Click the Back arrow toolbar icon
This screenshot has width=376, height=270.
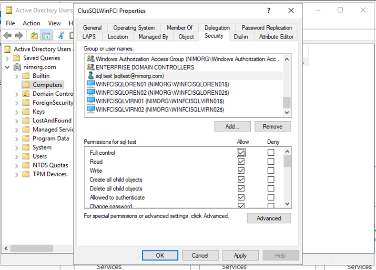point(8,36)
